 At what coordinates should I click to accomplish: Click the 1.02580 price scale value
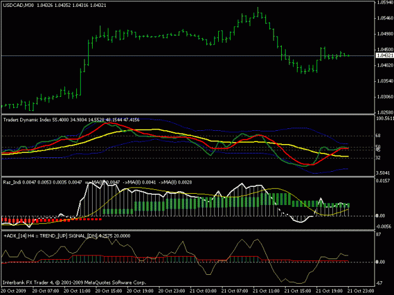click(x=385, y=113)
